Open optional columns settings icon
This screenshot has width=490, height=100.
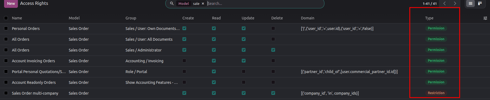(485, 18)
